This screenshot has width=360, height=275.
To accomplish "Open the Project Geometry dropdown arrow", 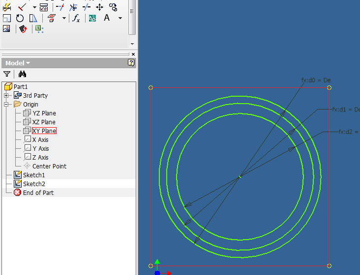I will (64, 18).
